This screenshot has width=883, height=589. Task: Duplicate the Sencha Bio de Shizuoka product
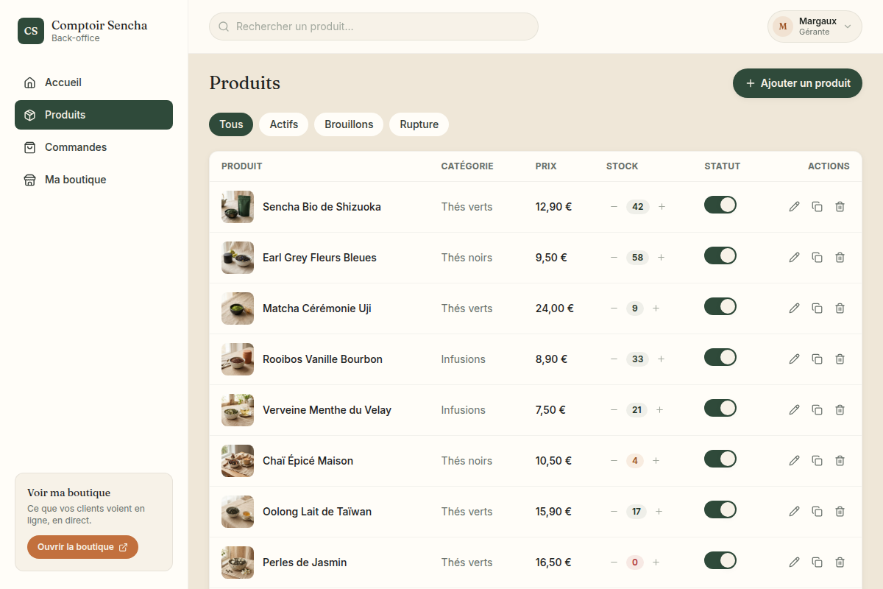click(x=817, y=207)
